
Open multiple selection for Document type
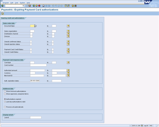click(x=68, y=26)
